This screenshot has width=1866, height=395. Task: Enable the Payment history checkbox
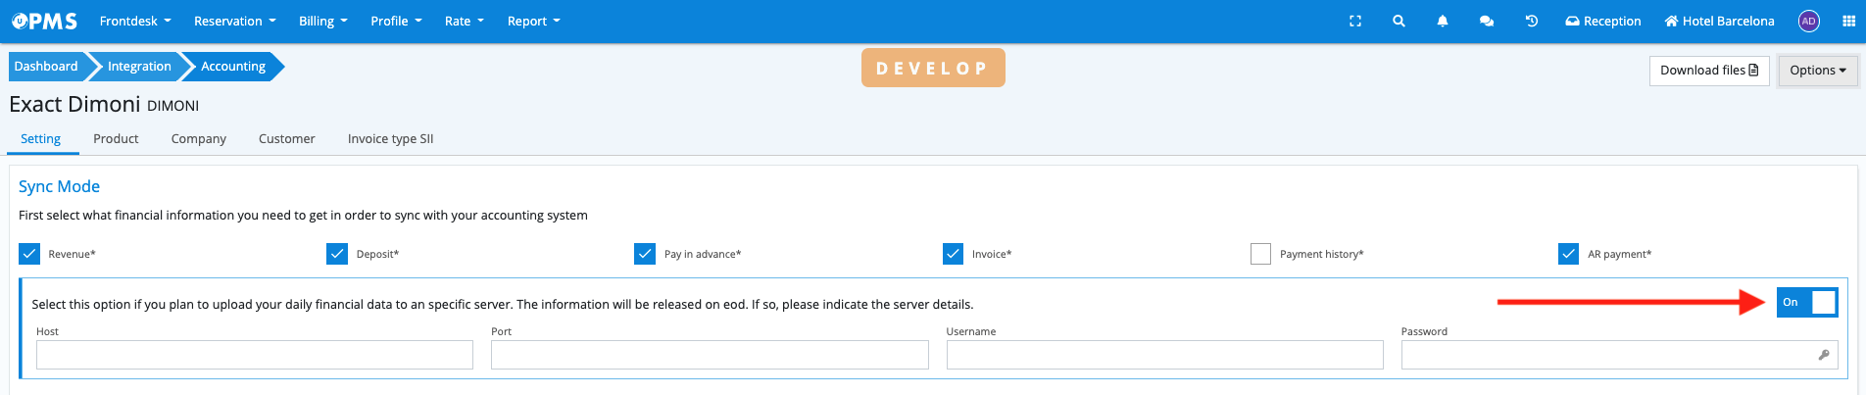[x=1260, y=254]
